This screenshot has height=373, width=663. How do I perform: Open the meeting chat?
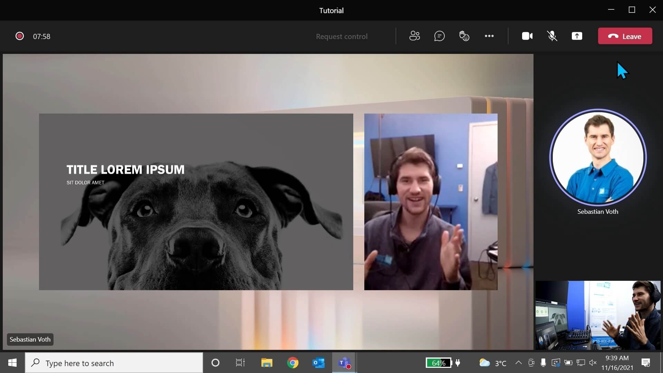(439, 36)
